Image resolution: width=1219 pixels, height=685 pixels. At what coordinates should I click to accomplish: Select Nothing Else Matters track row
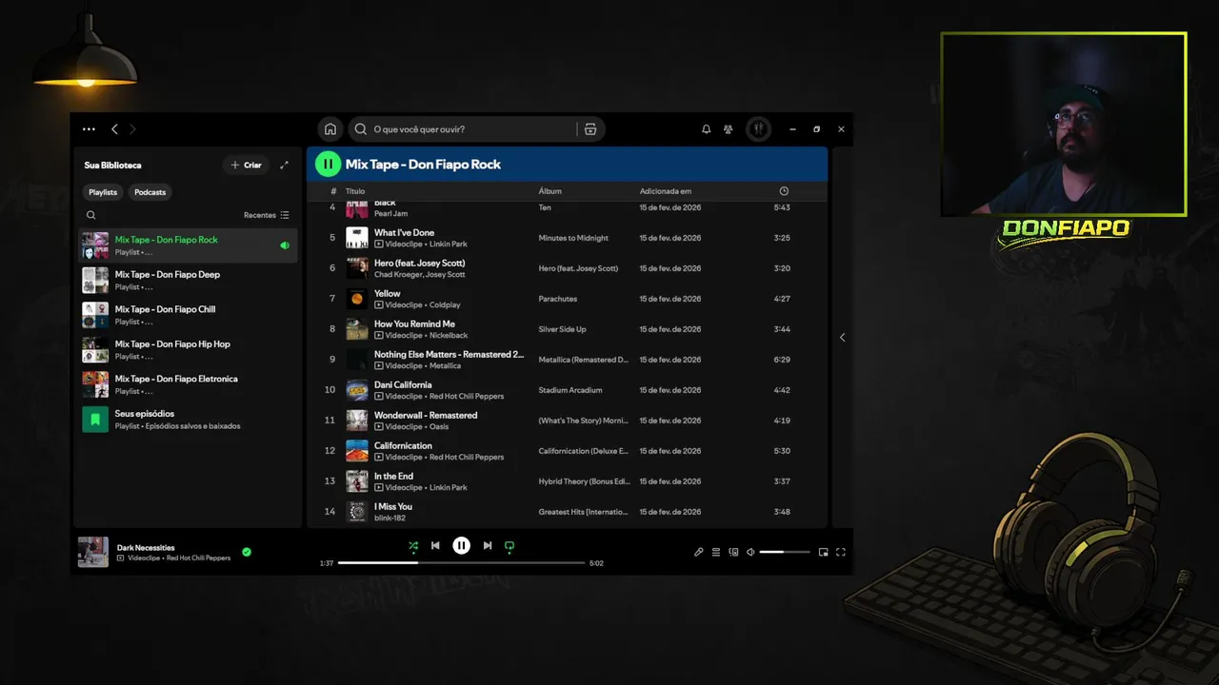click(567, 360)
